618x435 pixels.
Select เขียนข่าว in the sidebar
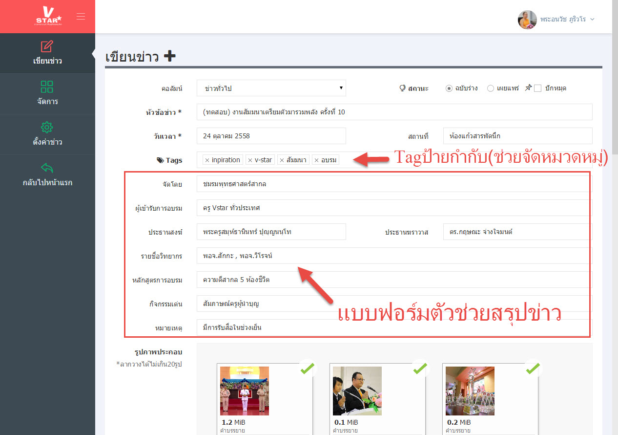pyautogui.click(x=47, y=53)
